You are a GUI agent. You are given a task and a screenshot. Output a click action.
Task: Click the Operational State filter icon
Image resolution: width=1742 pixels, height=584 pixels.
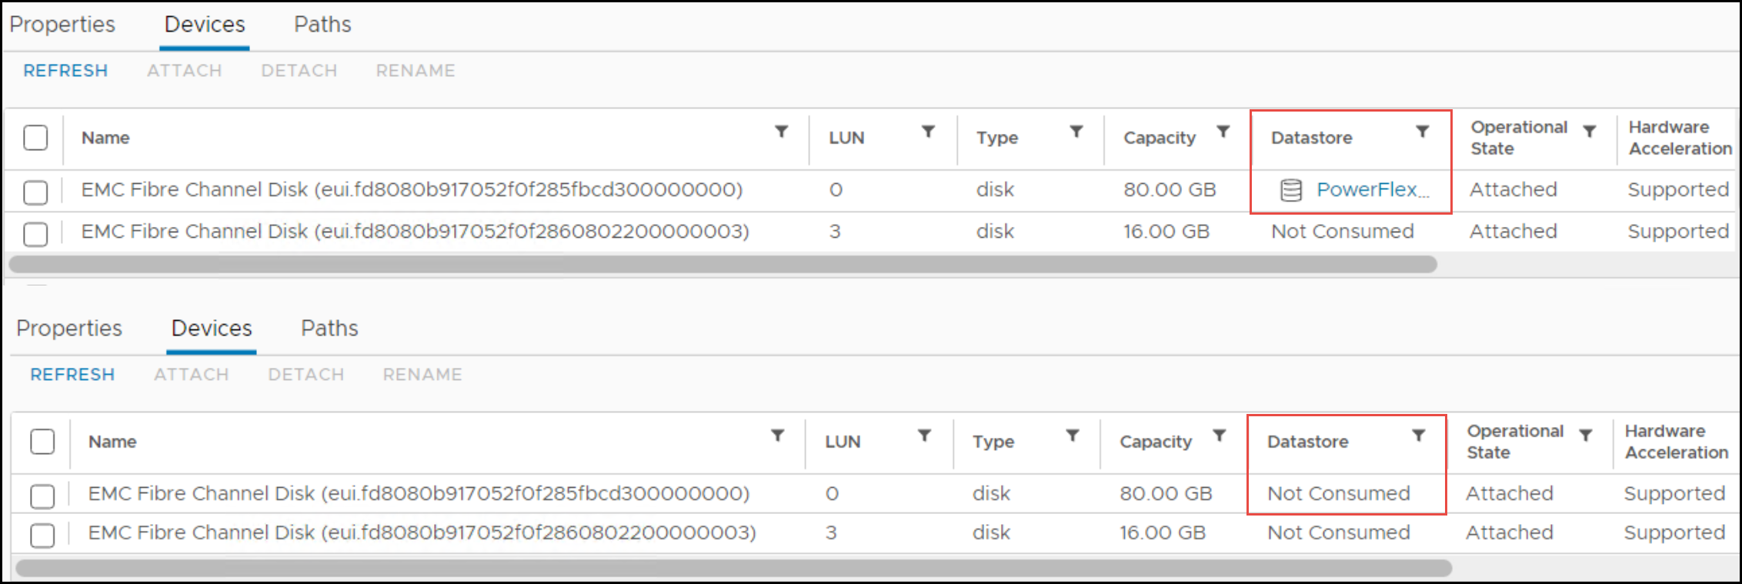click(1590, 131)
